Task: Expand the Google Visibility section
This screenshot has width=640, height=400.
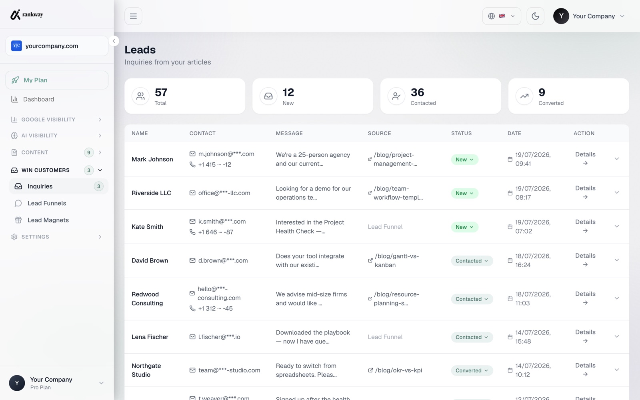Action: (57, 120)
